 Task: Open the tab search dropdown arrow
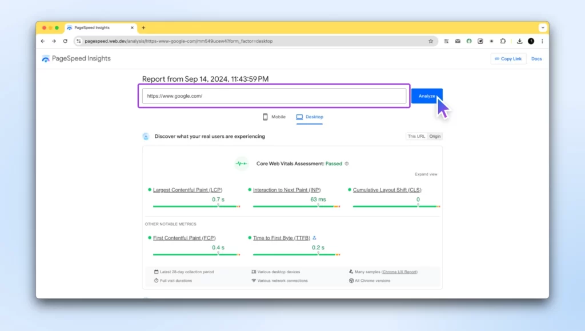tap(543, 27)
